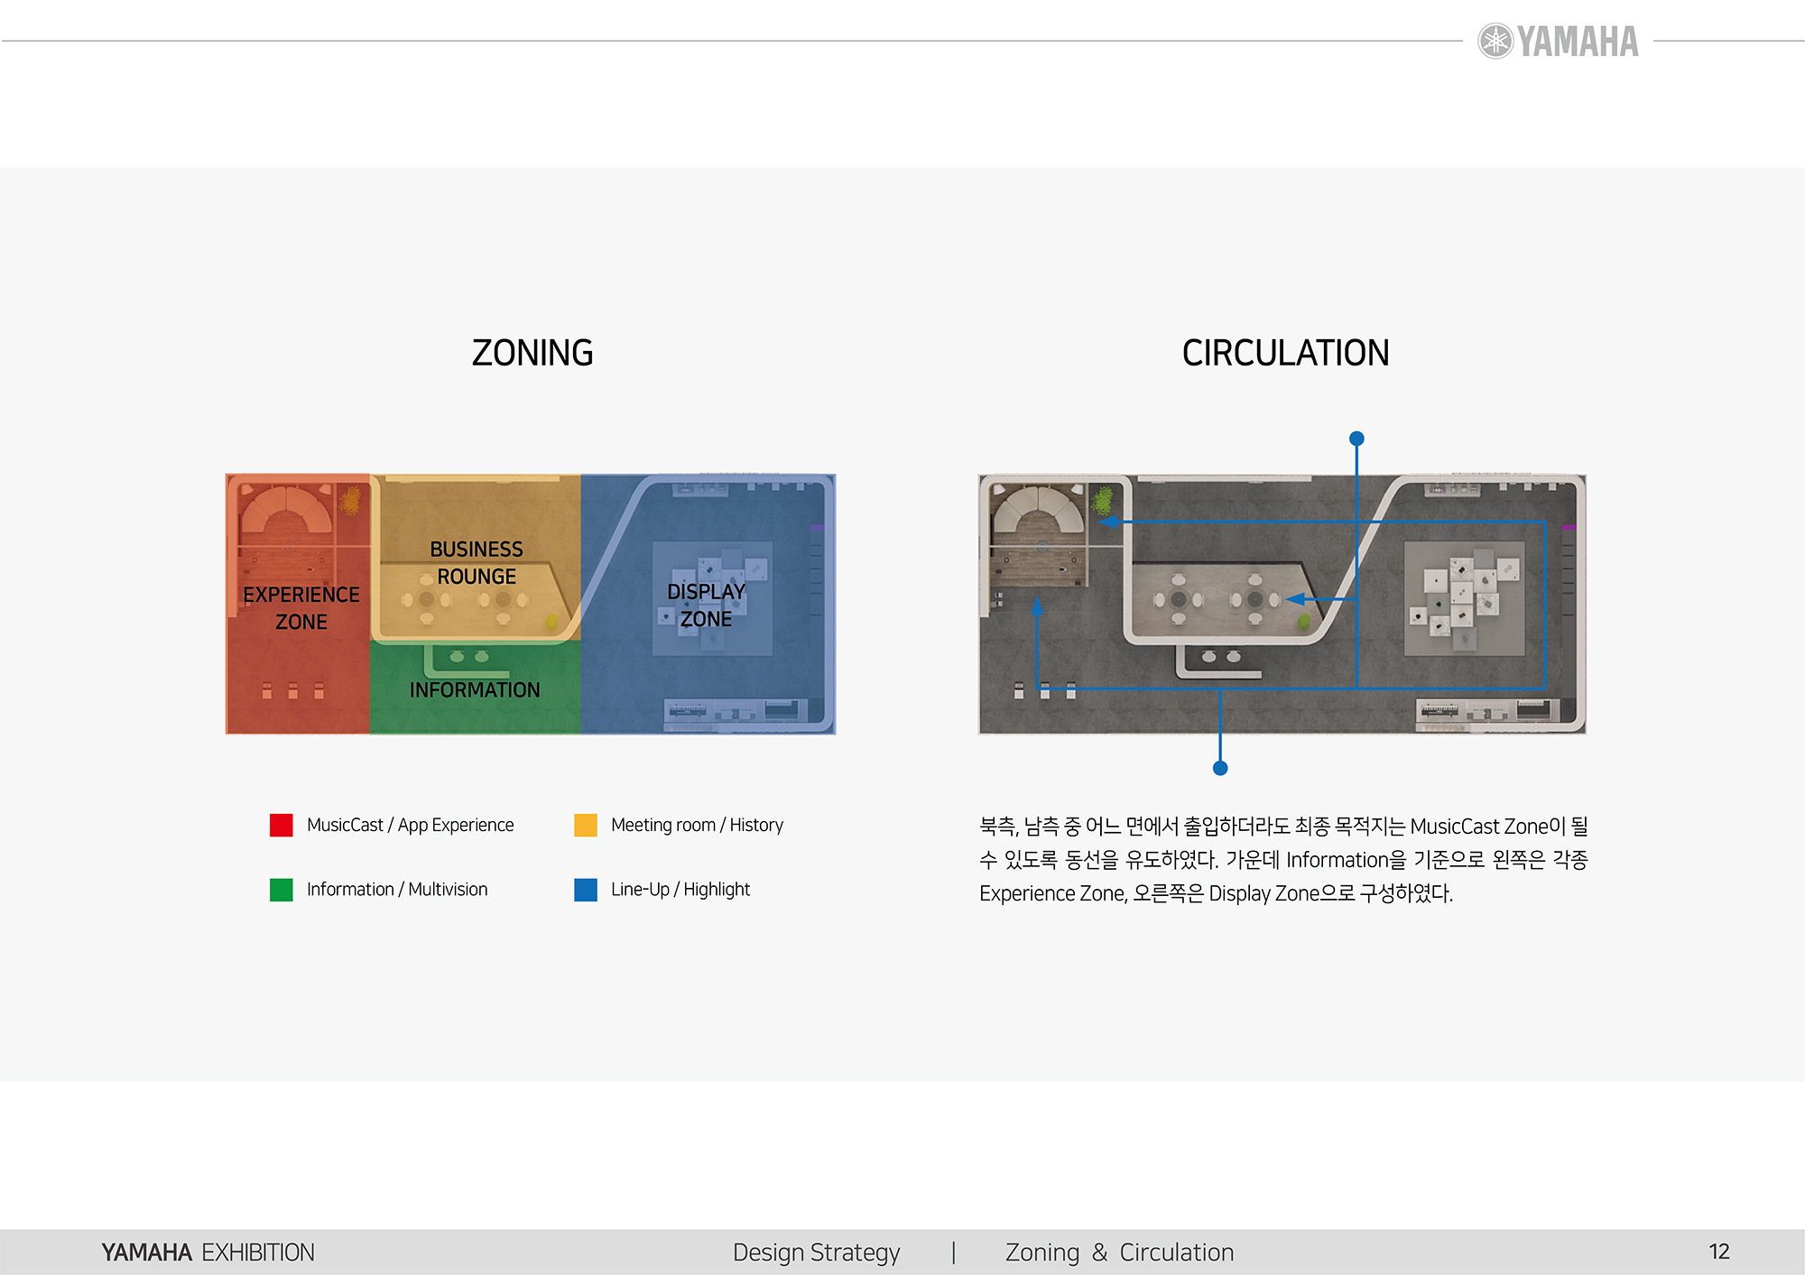This screenshot has height=1275, width=1805.
Task: Click the page number 12
Action: click(x=1719, y=1252)
